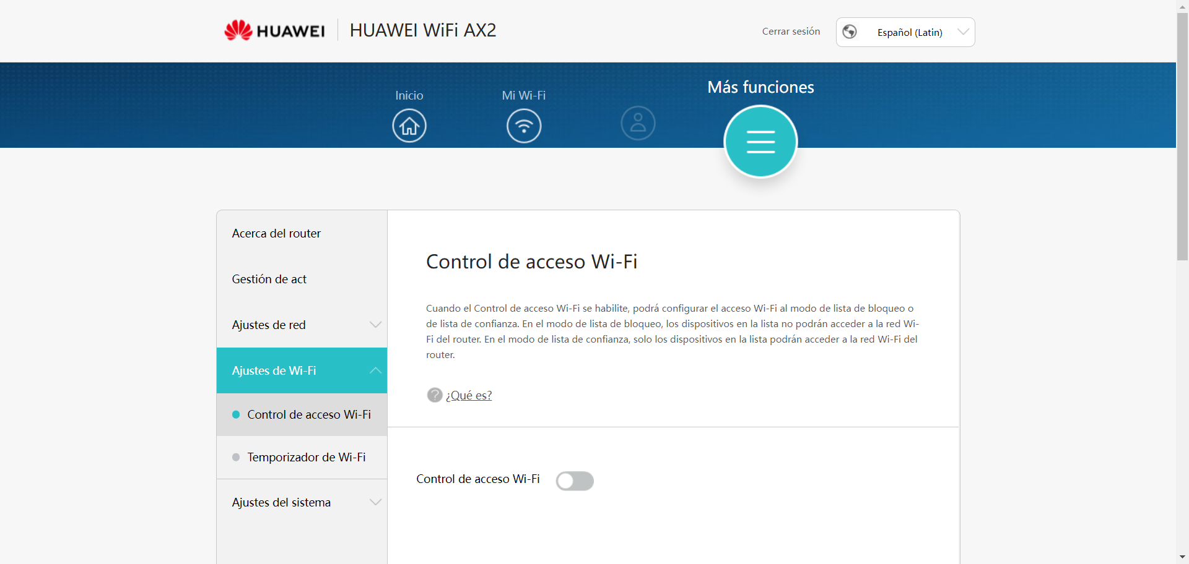Open Control de acceso Wi-Fi submenu item

click(x=302, y=414)
